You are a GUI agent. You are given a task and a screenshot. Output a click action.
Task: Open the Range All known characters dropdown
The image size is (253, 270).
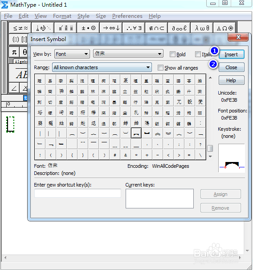[x=102, y=67]
